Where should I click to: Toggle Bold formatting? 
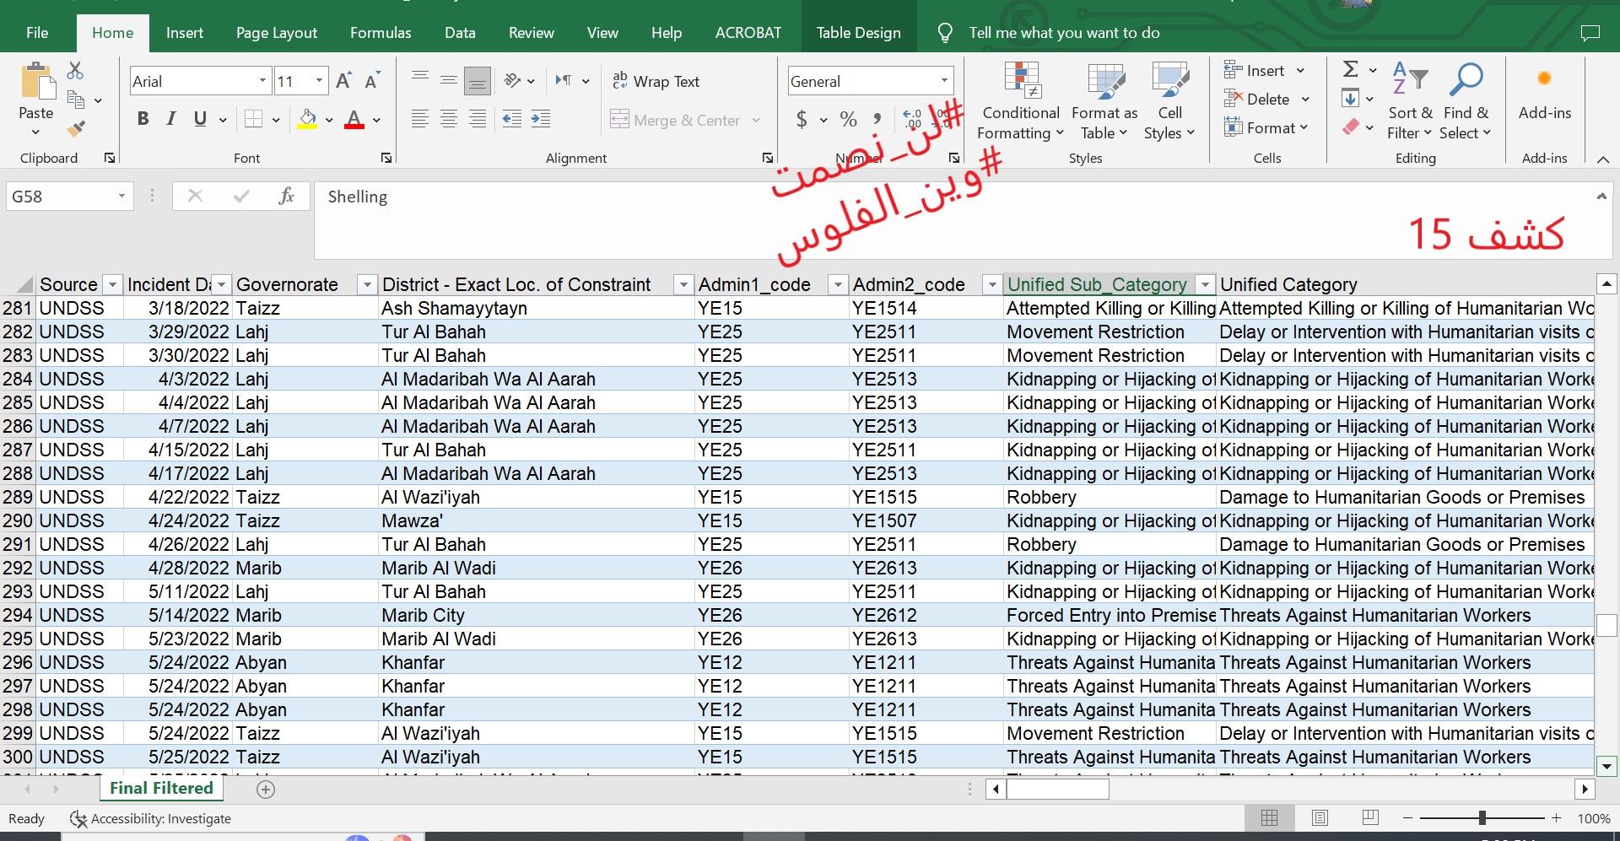tap(143, 119)
